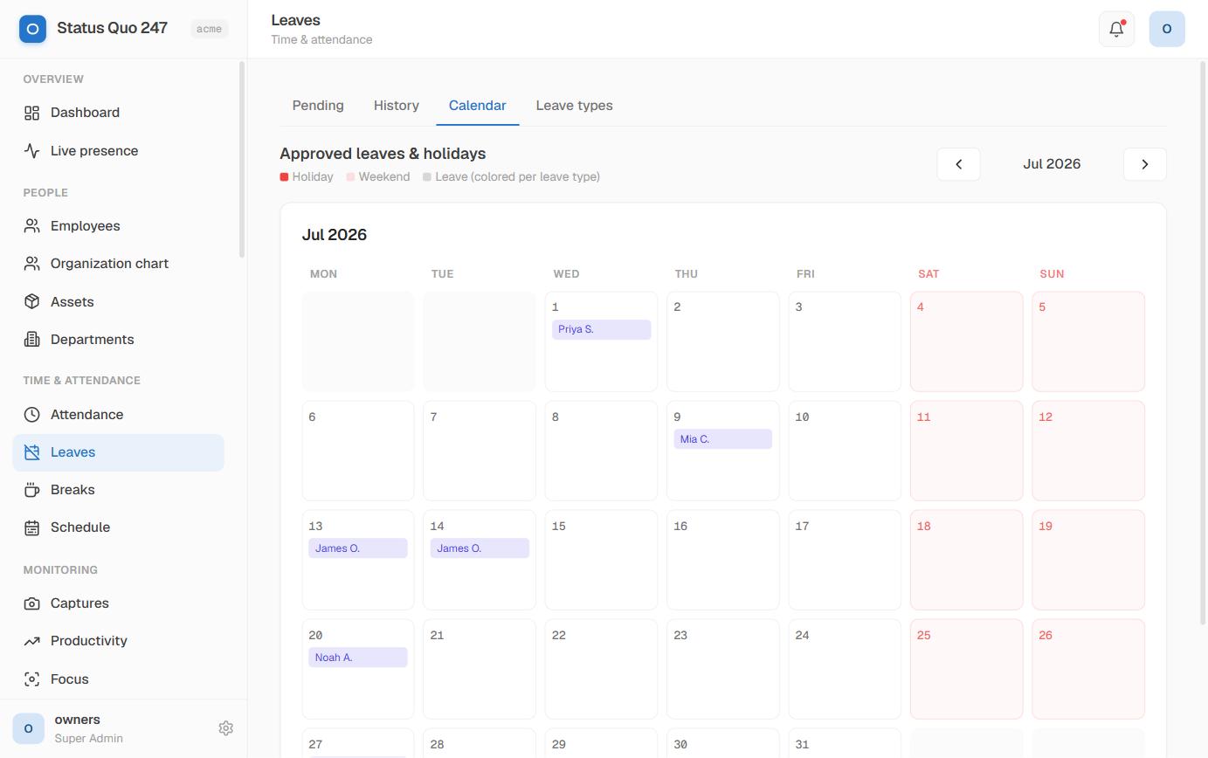1208x758 pixels.
Task: Click the main page scrollbar
Action: pyautogui.click(x=1204, y=342)
